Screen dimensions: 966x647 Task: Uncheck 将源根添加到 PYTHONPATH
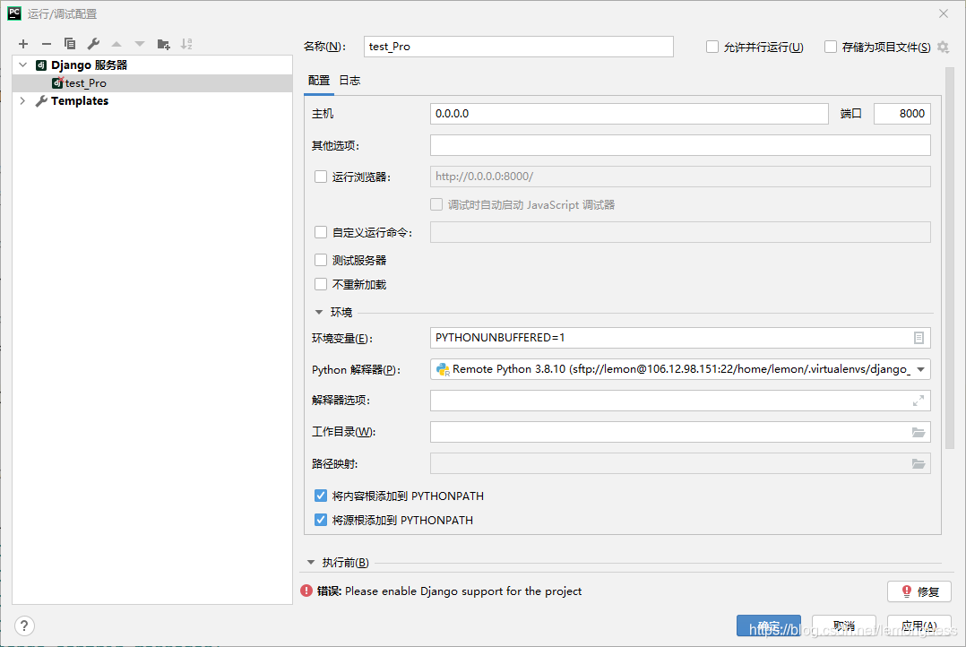click(x=321, y=520)
